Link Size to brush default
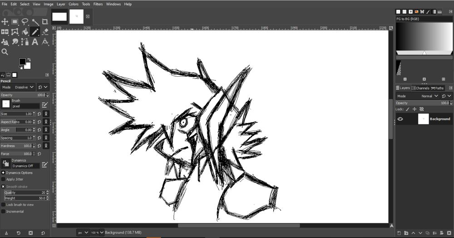 click(x=46, y=114)
